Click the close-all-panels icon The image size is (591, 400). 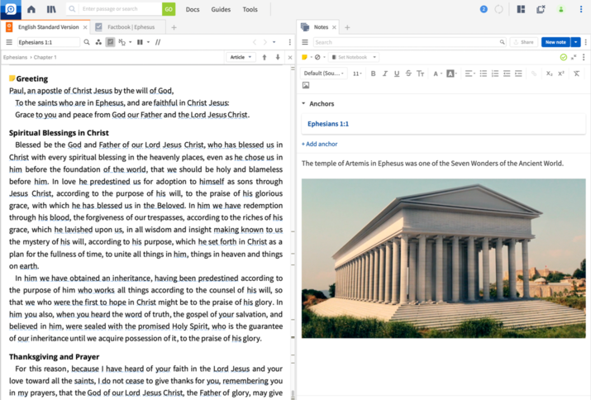(541, 9)
